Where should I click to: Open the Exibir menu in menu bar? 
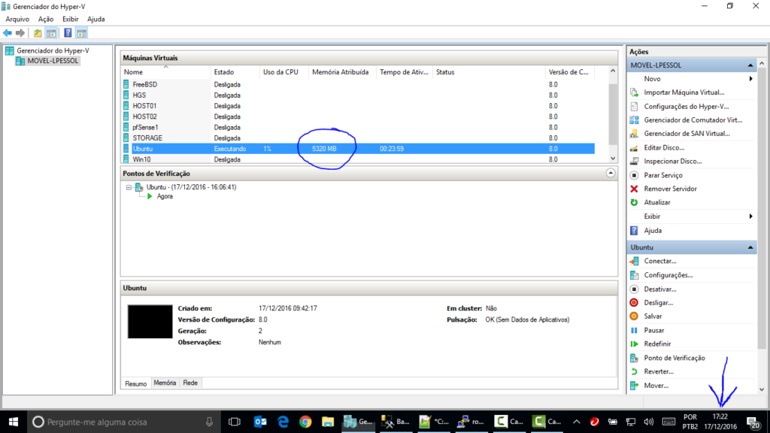(70, 19)
